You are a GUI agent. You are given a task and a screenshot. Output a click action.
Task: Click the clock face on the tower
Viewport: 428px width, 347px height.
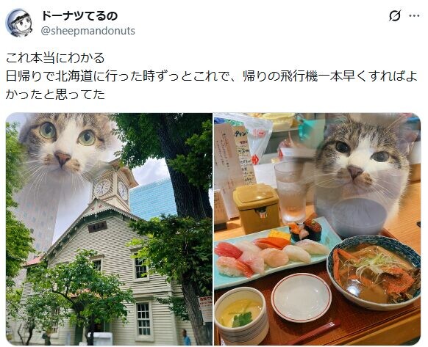coord(102,187)
